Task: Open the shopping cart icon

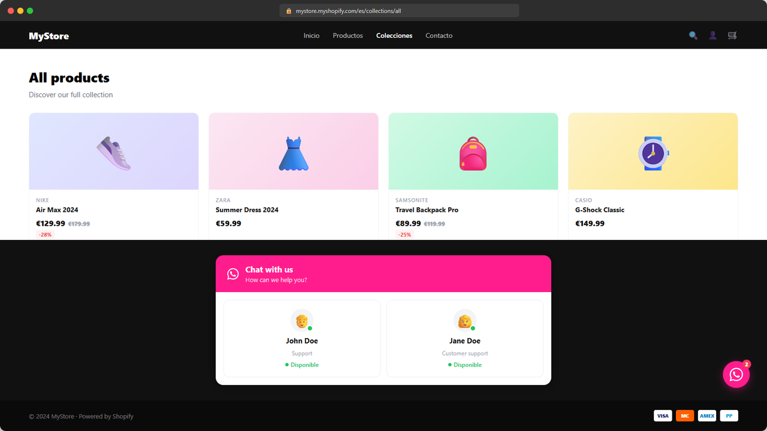Action: pos(732,35)
